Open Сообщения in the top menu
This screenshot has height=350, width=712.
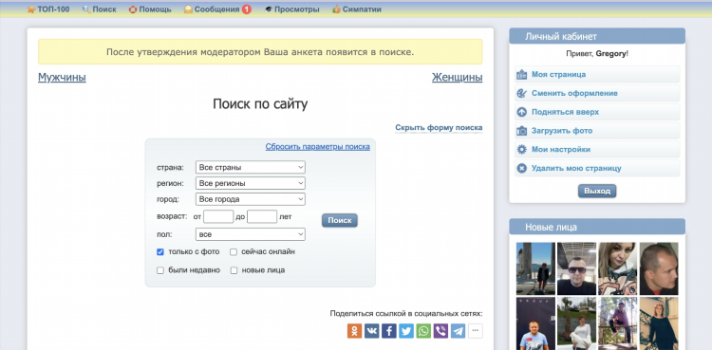[x=217, y=9]
